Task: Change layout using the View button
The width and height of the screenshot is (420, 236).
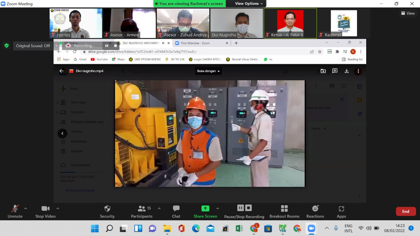Action: click(x=408, y=13)
